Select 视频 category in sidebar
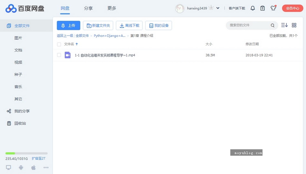 tap(18, 62)
